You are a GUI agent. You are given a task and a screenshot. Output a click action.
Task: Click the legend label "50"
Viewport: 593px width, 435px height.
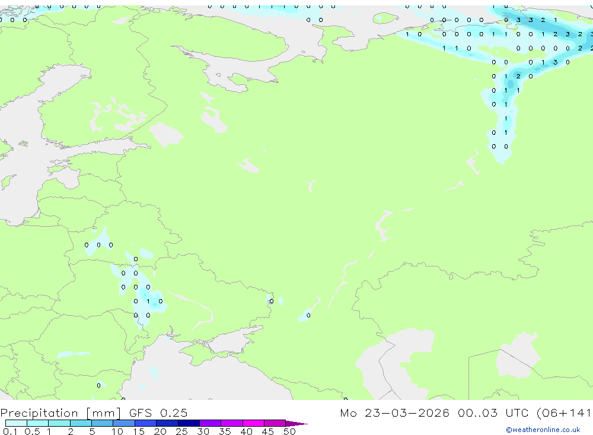point(289,431)
